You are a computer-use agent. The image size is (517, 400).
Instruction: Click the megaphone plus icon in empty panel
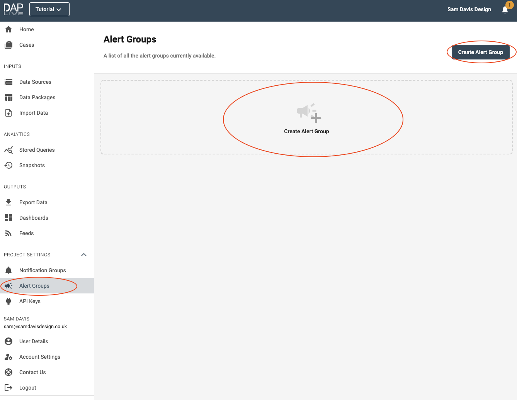tap(308, 113)
